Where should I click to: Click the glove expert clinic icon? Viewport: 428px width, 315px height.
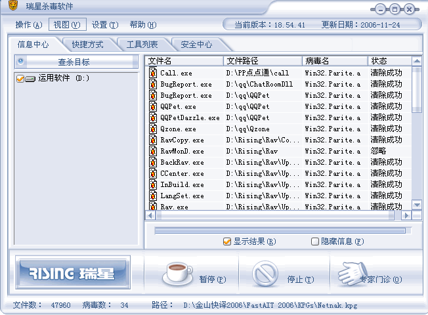coord(352,274)
